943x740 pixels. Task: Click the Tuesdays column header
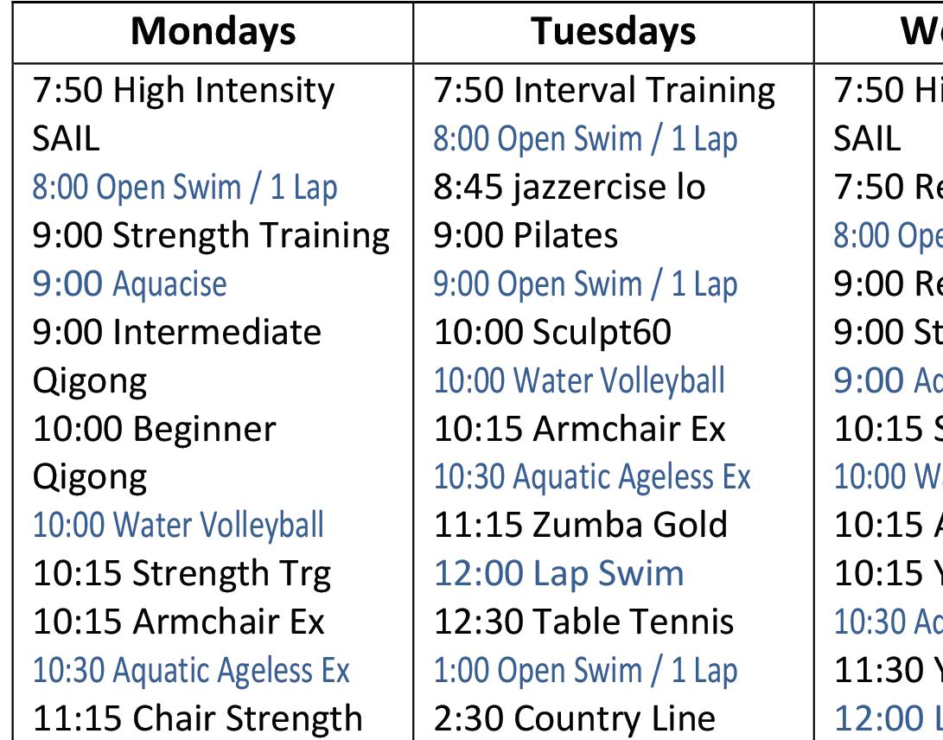[614, 31]
